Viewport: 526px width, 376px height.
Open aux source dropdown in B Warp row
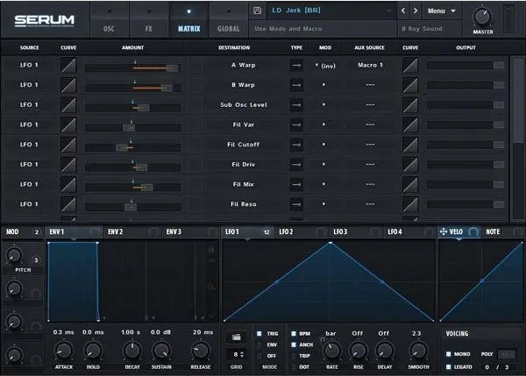pyautogui.click(x=370, y=85)
